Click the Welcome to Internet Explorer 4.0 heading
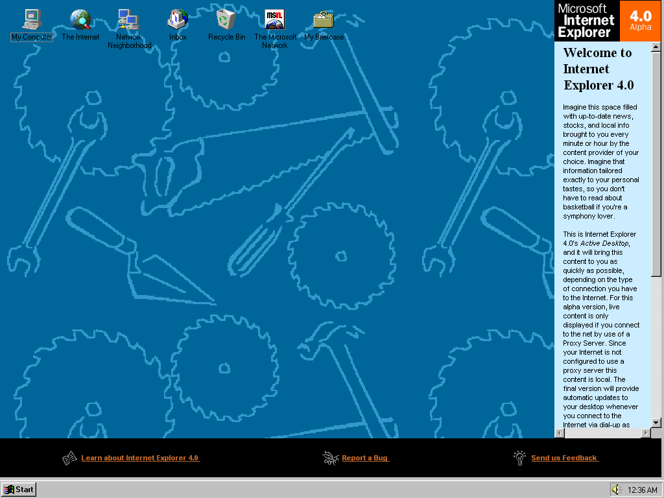664x498 pixels. [x=599, y=69]
